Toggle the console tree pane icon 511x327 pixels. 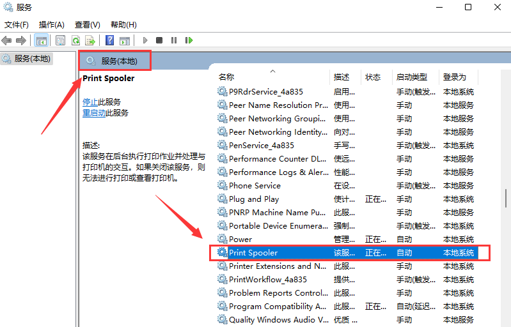(42, 40)
